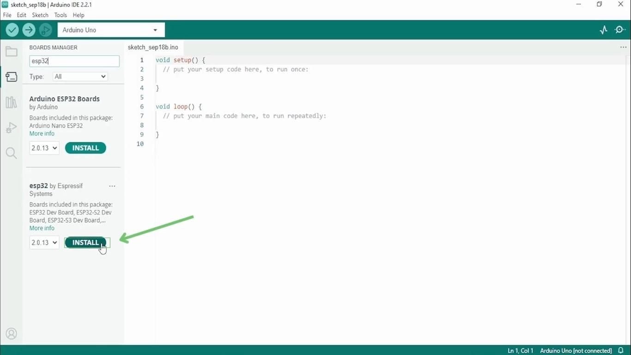Open the Library Manager sidebar icon
631x355 pixels.
pyautogui.click(x=11, y=102)
